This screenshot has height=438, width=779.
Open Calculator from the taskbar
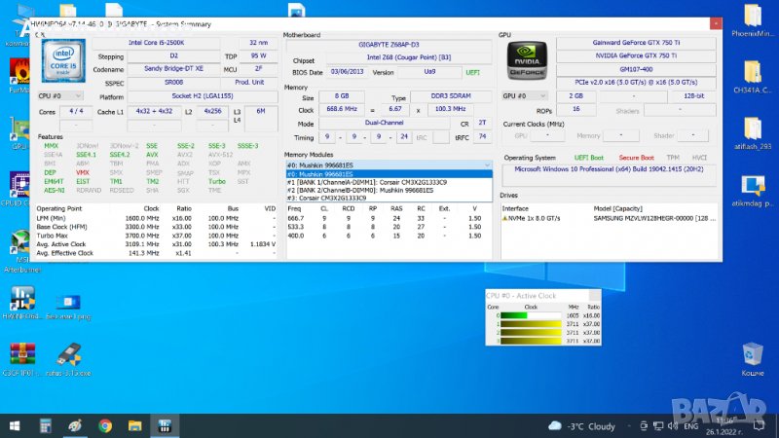[44, 425]
